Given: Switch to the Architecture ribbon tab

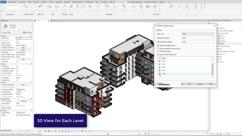Looking at the screenshot, I should [12, 2].
